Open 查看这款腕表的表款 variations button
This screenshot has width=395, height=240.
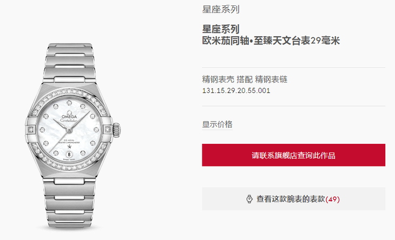(x=293, y=199)
